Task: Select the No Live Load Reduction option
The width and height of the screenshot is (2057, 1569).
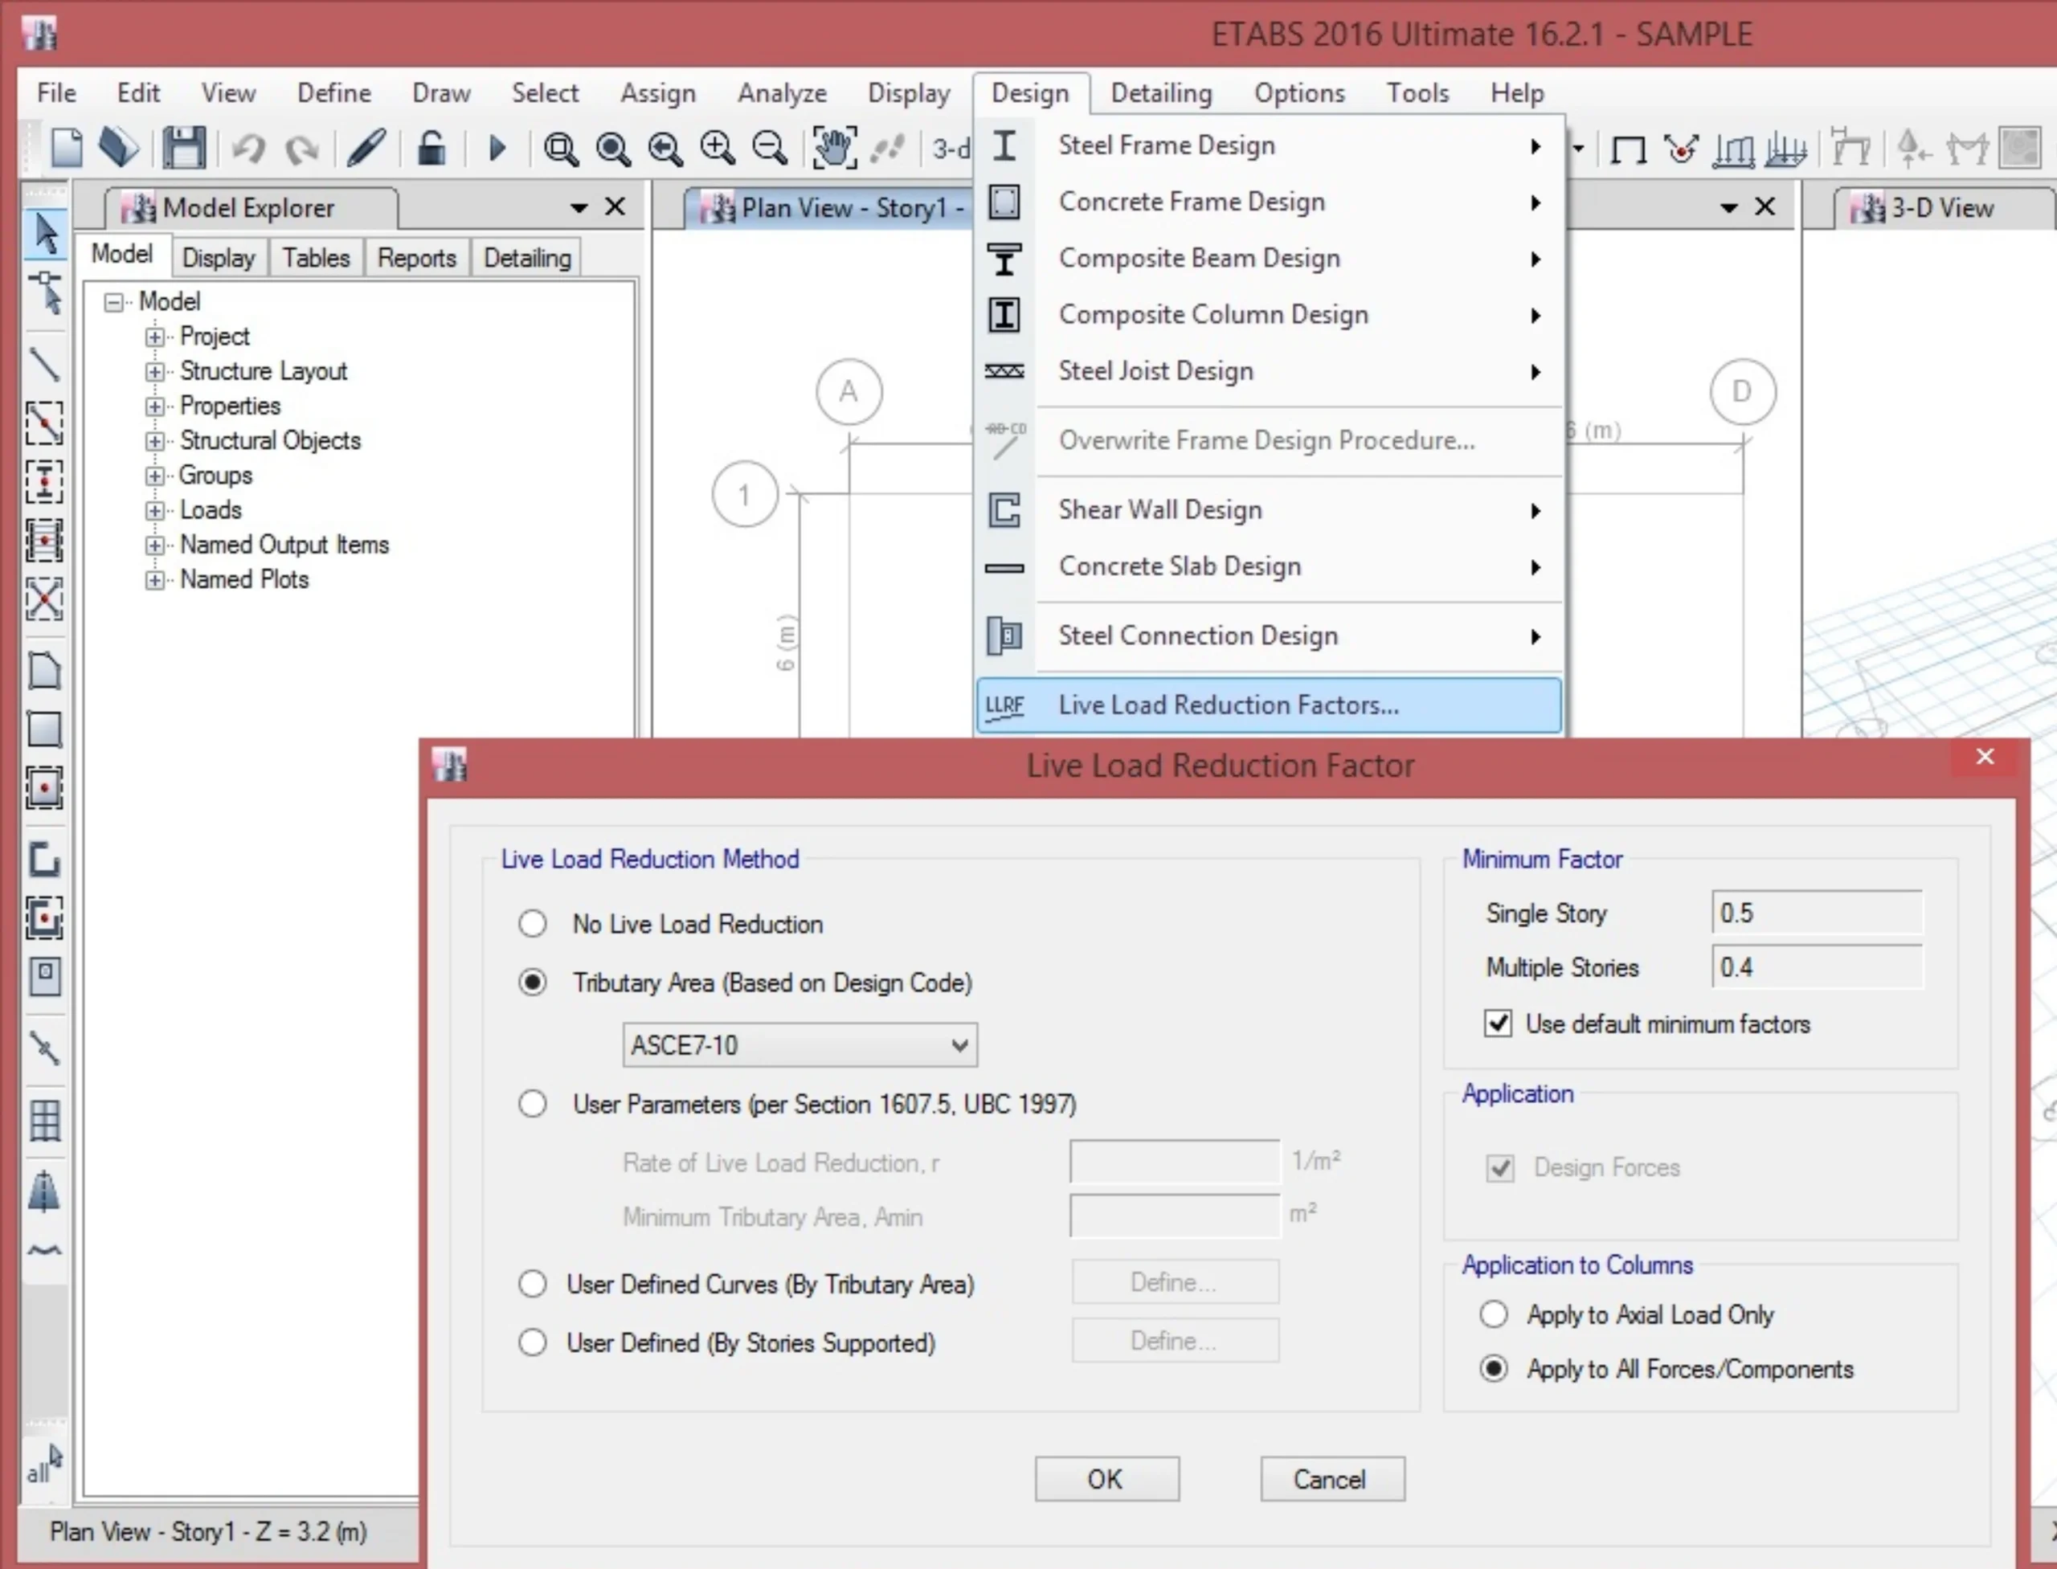Action: (533, 924)
